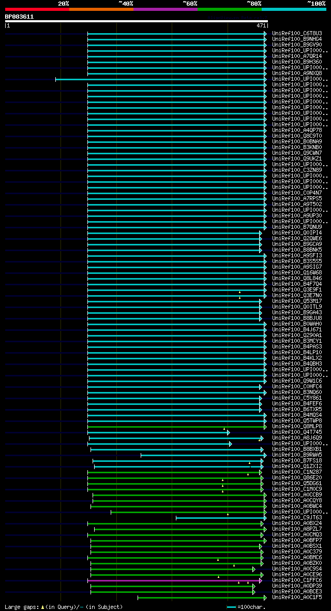This screenshot has height=611, width=331.
Task: Click the arrowhead ending the UniRef100_C6T8U3 bar
Action: (265, 34)
